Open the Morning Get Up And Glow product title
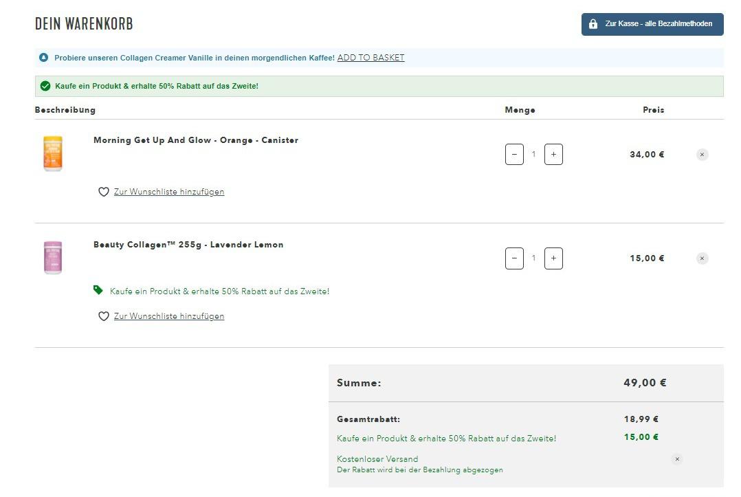Image resolution: width=741 pixels, height=497 pixels. 196,140
